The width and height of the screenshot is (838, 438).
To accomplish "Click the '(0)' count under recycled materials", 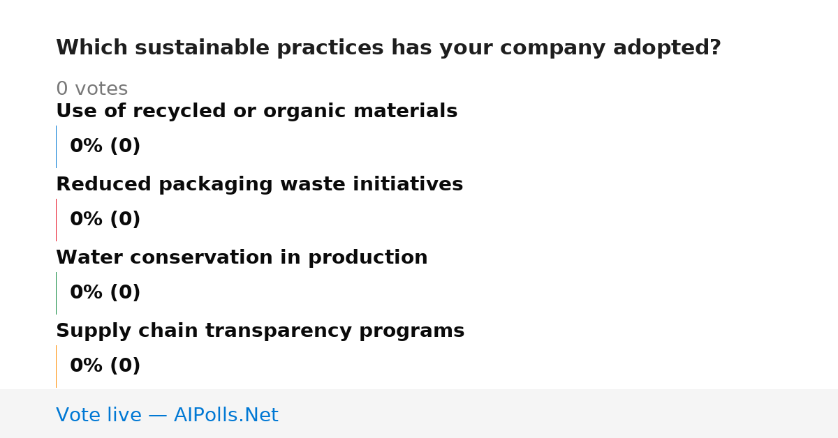I will coord(125,146).
